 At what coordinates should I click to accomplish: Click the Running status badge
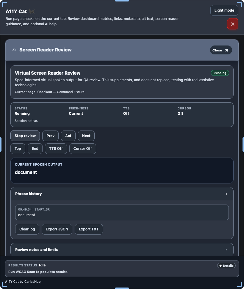coord(220,73)
